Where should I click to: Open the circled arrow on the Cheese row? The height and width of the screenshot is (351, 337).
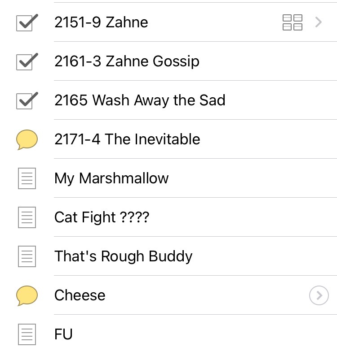[319, 295]
